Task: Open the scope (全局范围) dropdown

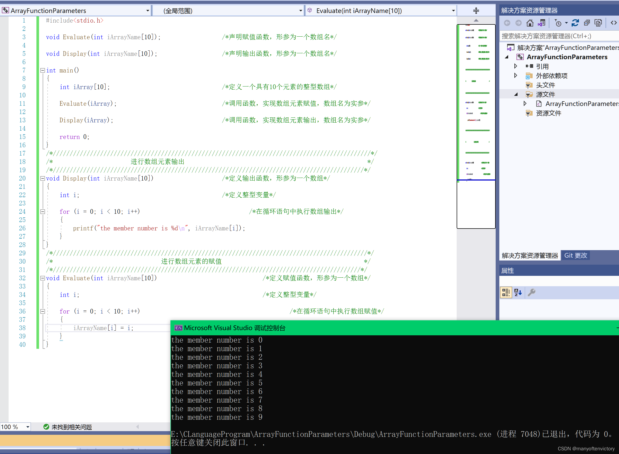Action: point(301,11)
